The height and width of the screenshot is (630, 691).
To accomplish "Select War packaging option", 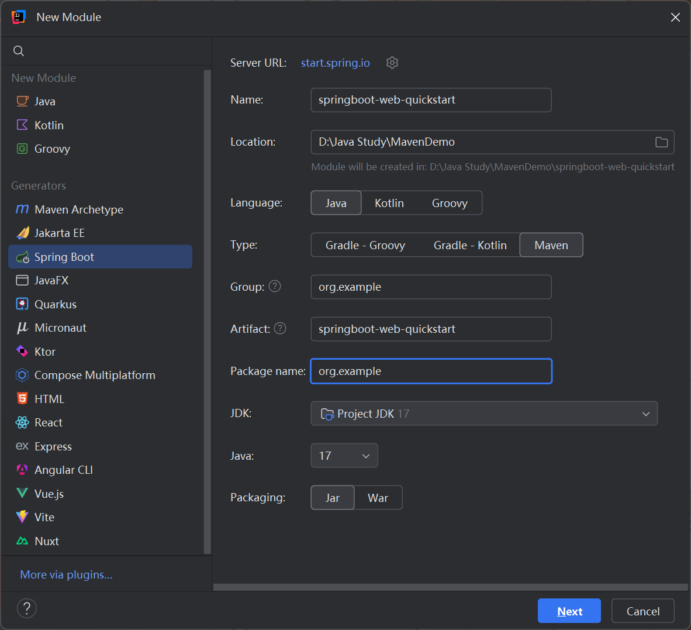I will [x=378, y=498].
